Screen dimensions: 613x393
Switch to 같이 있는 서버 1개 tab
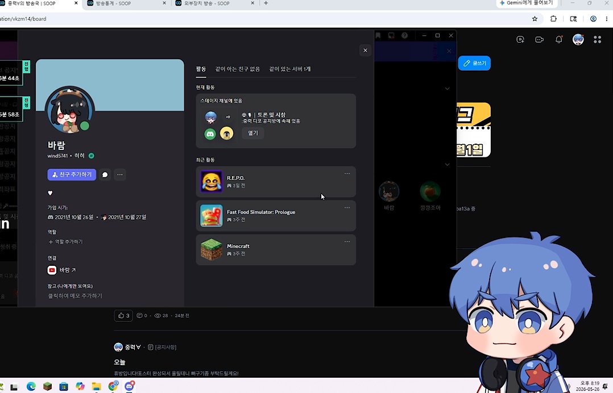pyautogui.click(x=289, y=69)
